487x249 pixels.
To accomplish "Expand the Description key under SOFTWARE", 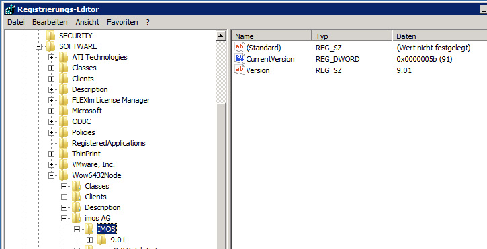I will coord(51,90).
